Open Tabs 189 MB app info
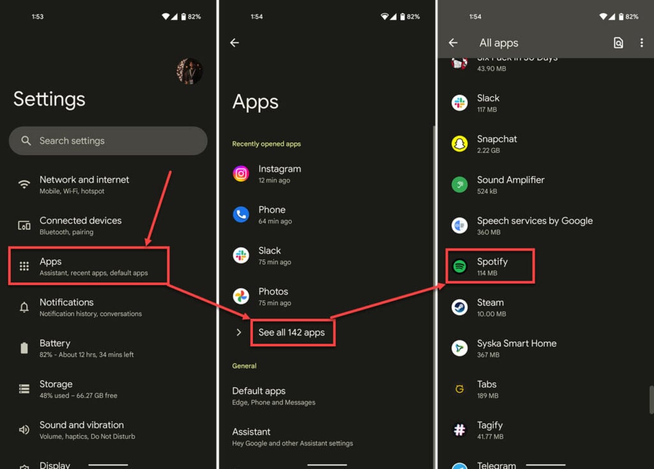 tap(544, 389)
